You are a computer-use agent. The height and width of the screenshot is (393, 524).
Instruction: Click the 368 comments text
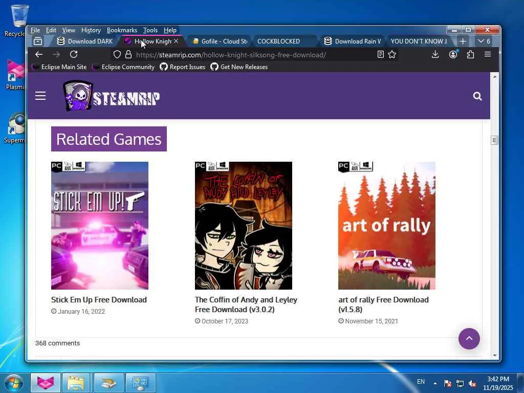point(57,343)
